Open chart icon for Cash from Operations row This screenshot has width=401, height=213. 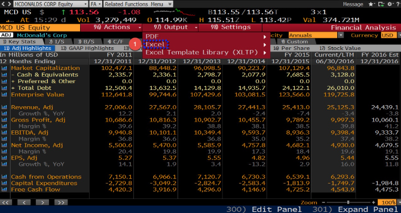4,177
